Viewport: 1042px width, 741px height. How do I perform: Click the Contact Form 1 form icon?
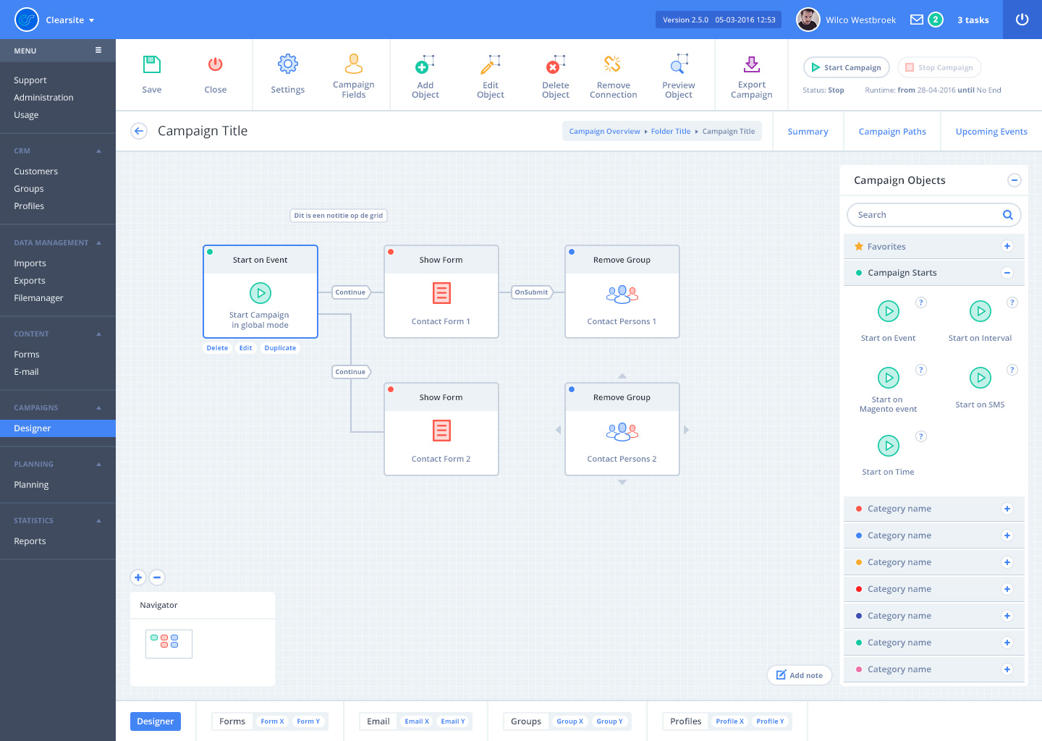tap(441, 293)
